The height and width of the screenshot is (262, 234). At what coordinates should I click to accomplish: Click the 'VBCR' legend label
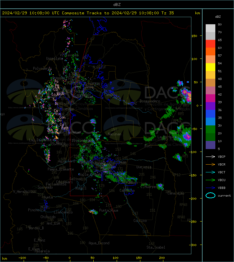(x=222, y=164)
